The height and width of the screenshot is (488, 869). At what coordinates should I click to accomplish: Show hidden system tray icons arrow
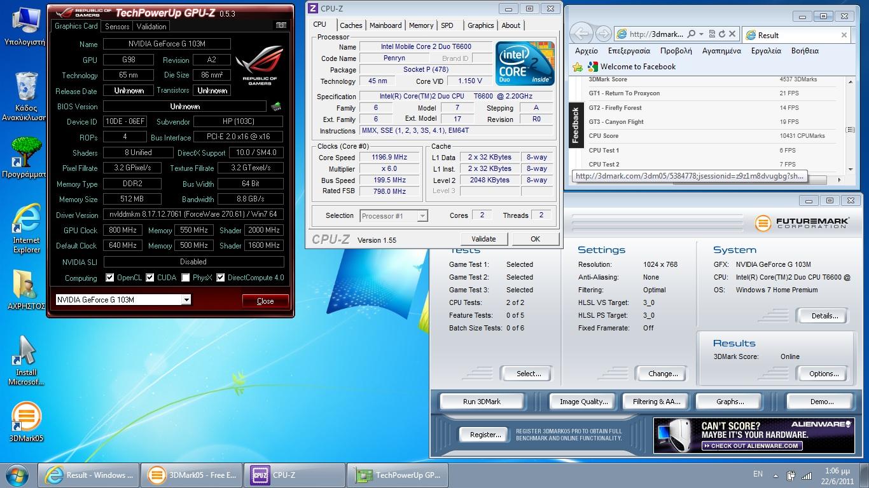[x=775, y=475]
